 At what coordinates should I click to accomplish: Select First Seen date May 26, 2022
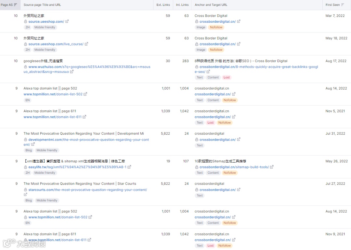point(336,161)
